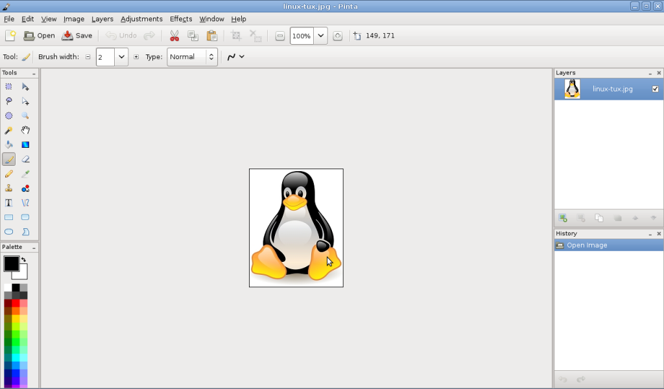Click the Save button
Image resolution: width=664 pixels, height=389 pixels.
77,36
